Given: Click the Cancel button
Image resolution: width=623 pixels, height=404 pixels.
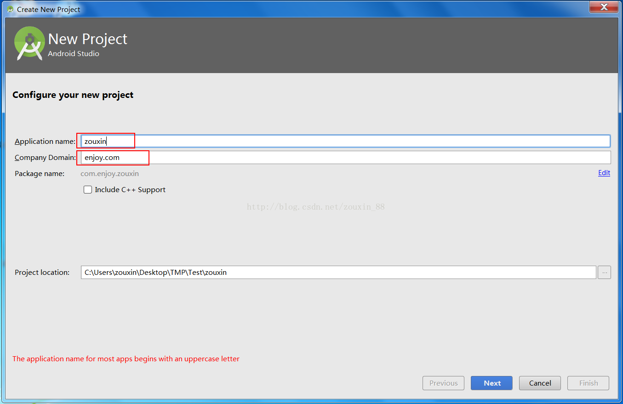Looking at the screenshot, I should (x=540, y=383).
